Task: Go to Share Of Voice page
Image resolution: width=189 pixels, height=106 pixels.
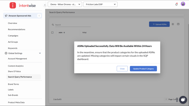Action: pos(14,71)
